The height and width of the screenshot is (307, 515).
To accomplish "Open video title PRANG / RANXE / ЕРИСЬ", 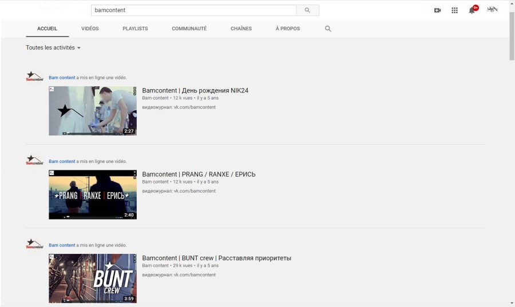I will [199, 174].
